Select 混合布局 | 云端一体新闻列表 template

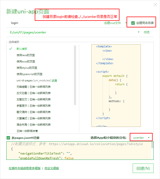[33, 125]
